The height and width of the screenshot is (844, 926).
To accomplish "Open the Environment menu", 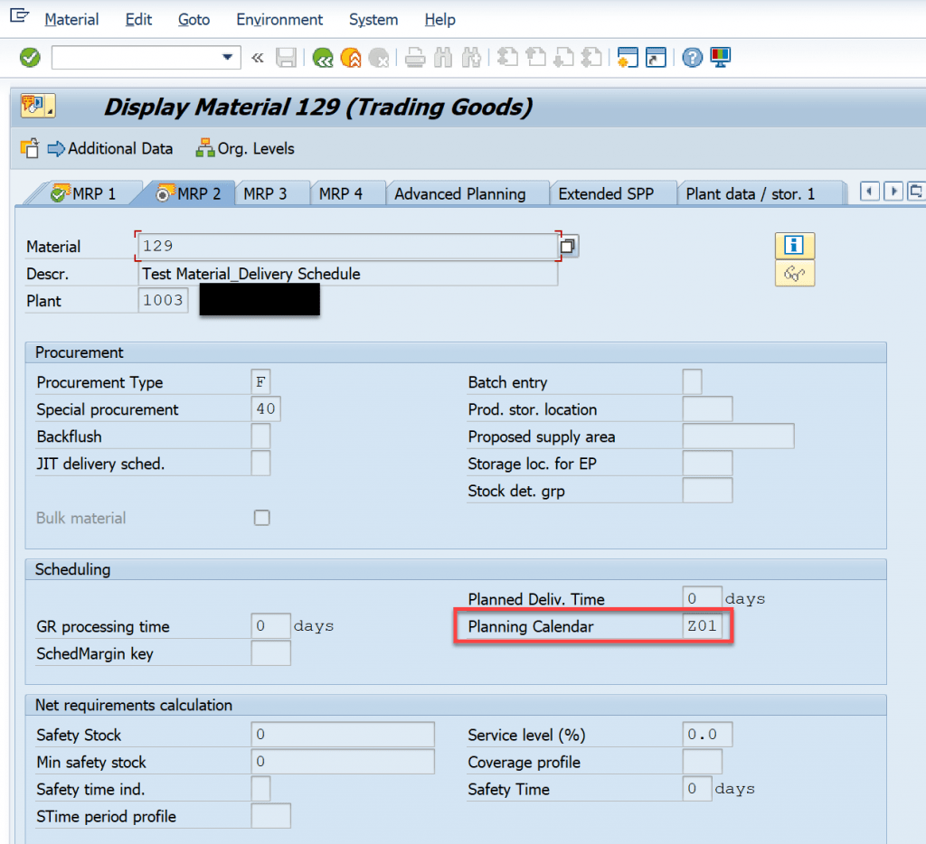I will (x=279, y=20).
